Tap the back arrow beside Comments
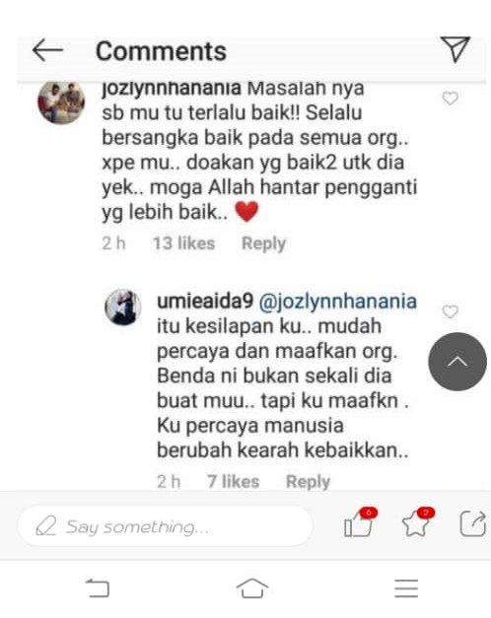Screen dimensions: 491x618 tap(47, 50)
